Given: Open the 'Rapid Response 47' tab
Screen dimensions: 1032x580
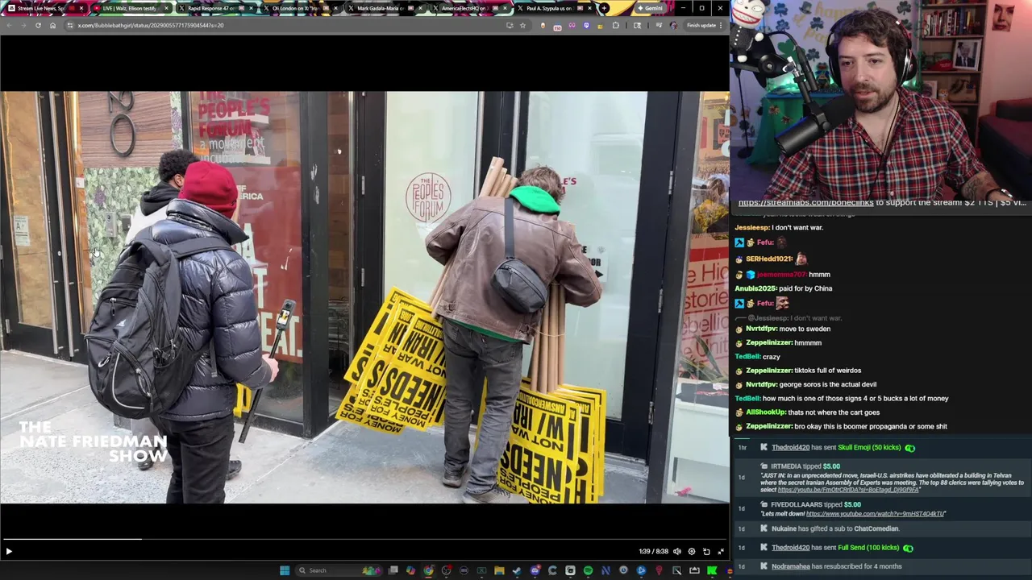Looking at the screenshot, I should coord(218,8).
